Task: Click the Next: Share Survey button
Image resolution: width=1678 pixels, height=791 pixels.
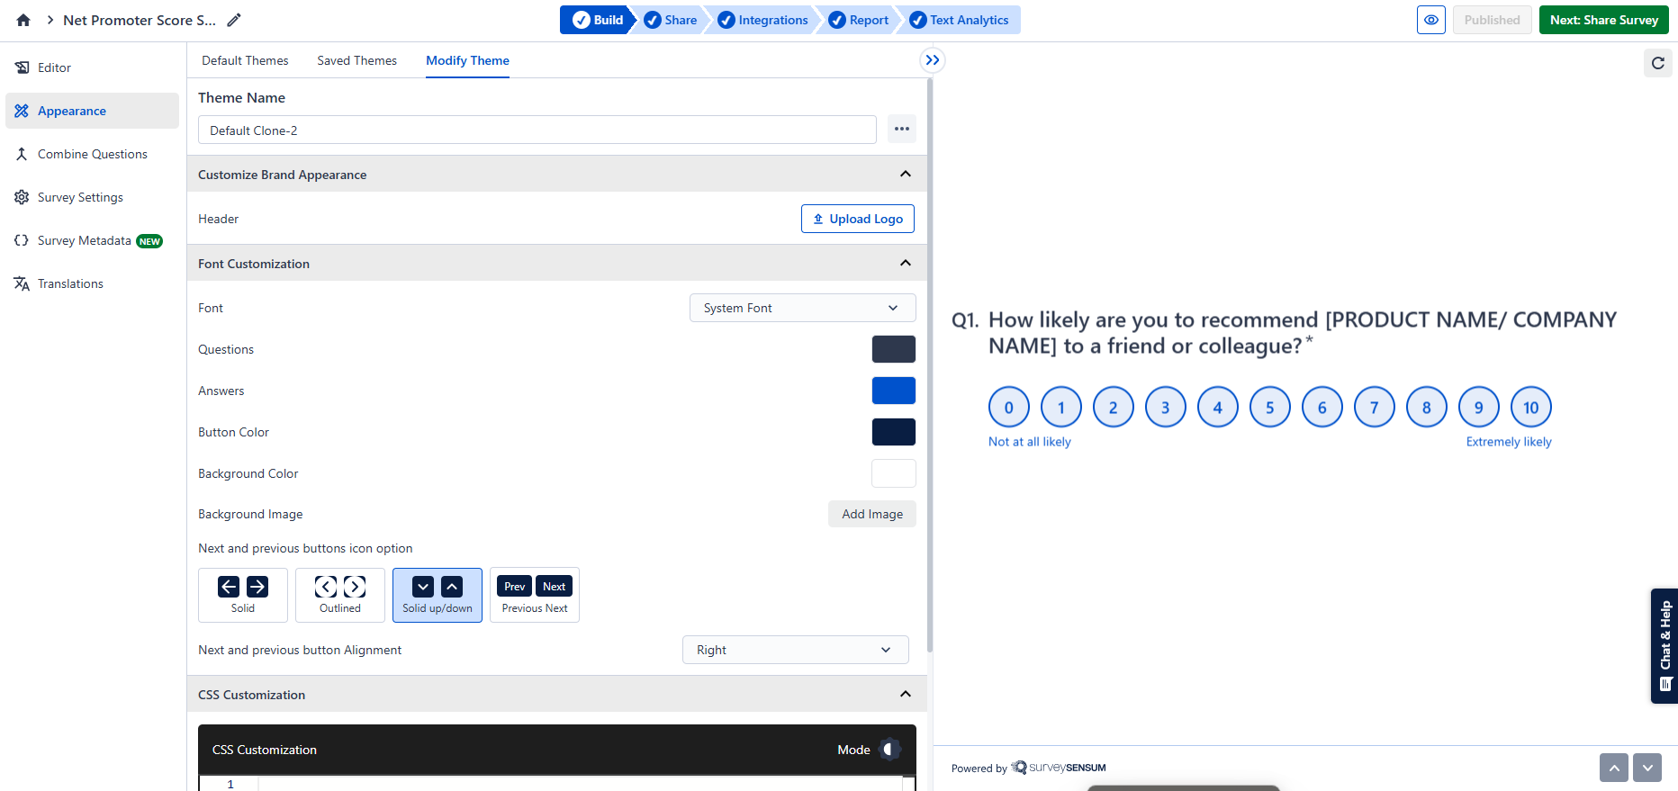Action: 1603,20
